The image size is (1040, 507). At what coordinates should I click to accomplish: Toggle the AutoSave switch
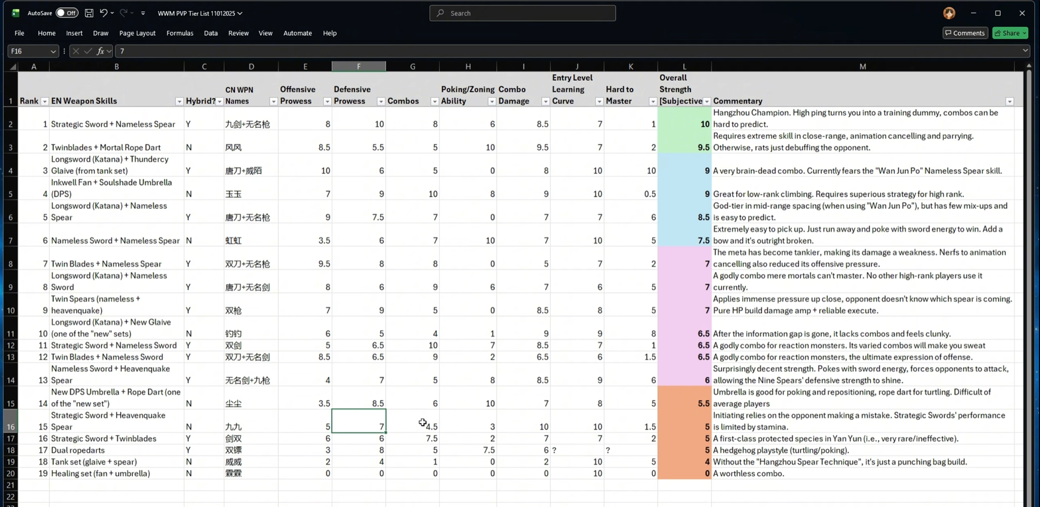67,13
